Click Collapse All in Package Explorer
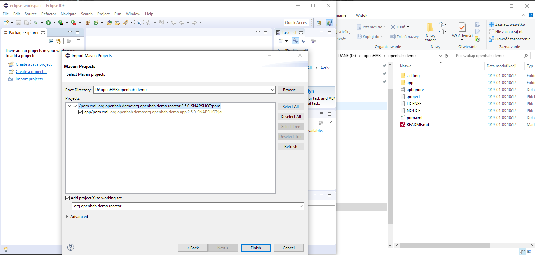The width and height of the screenshot is (535, 255). click(51, 41)
